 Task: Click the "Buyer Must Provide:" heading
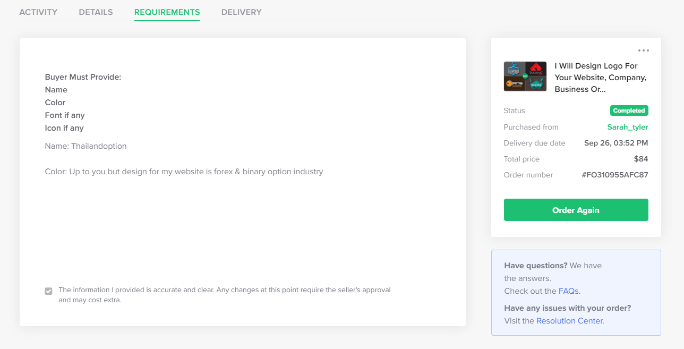coord(83,77)
